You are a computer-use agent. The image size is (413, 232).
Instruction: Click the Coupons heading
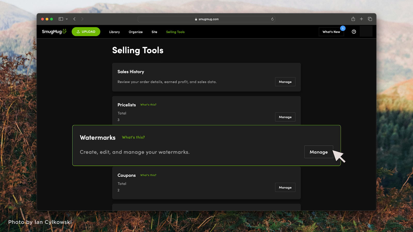(x=126, y=175)
